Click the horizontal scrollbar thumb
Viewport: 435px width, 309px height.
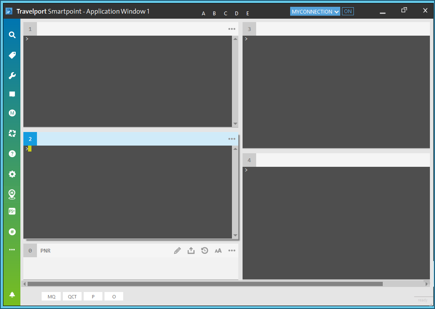pyautogui.click(x=205, y=284)
